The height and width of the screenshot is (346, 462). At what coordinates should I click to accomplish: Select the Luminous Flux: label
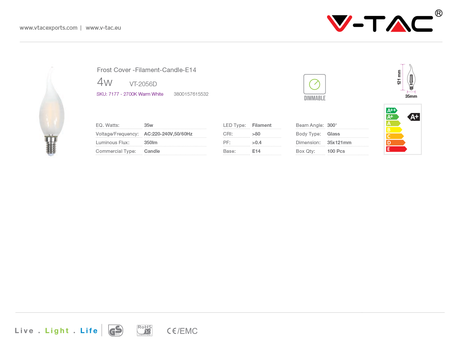113,142
